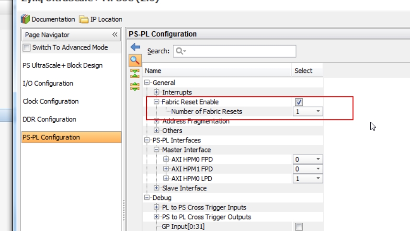Open AXI HPM0 LPD dropdown
The height and width of the screenshot is (231, 410).
318,179
